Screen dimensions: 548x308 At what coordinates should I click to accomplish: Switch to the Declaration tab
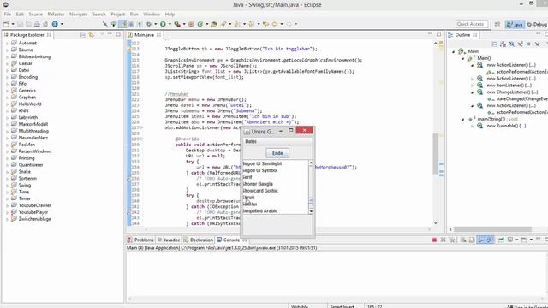point(198,240)
